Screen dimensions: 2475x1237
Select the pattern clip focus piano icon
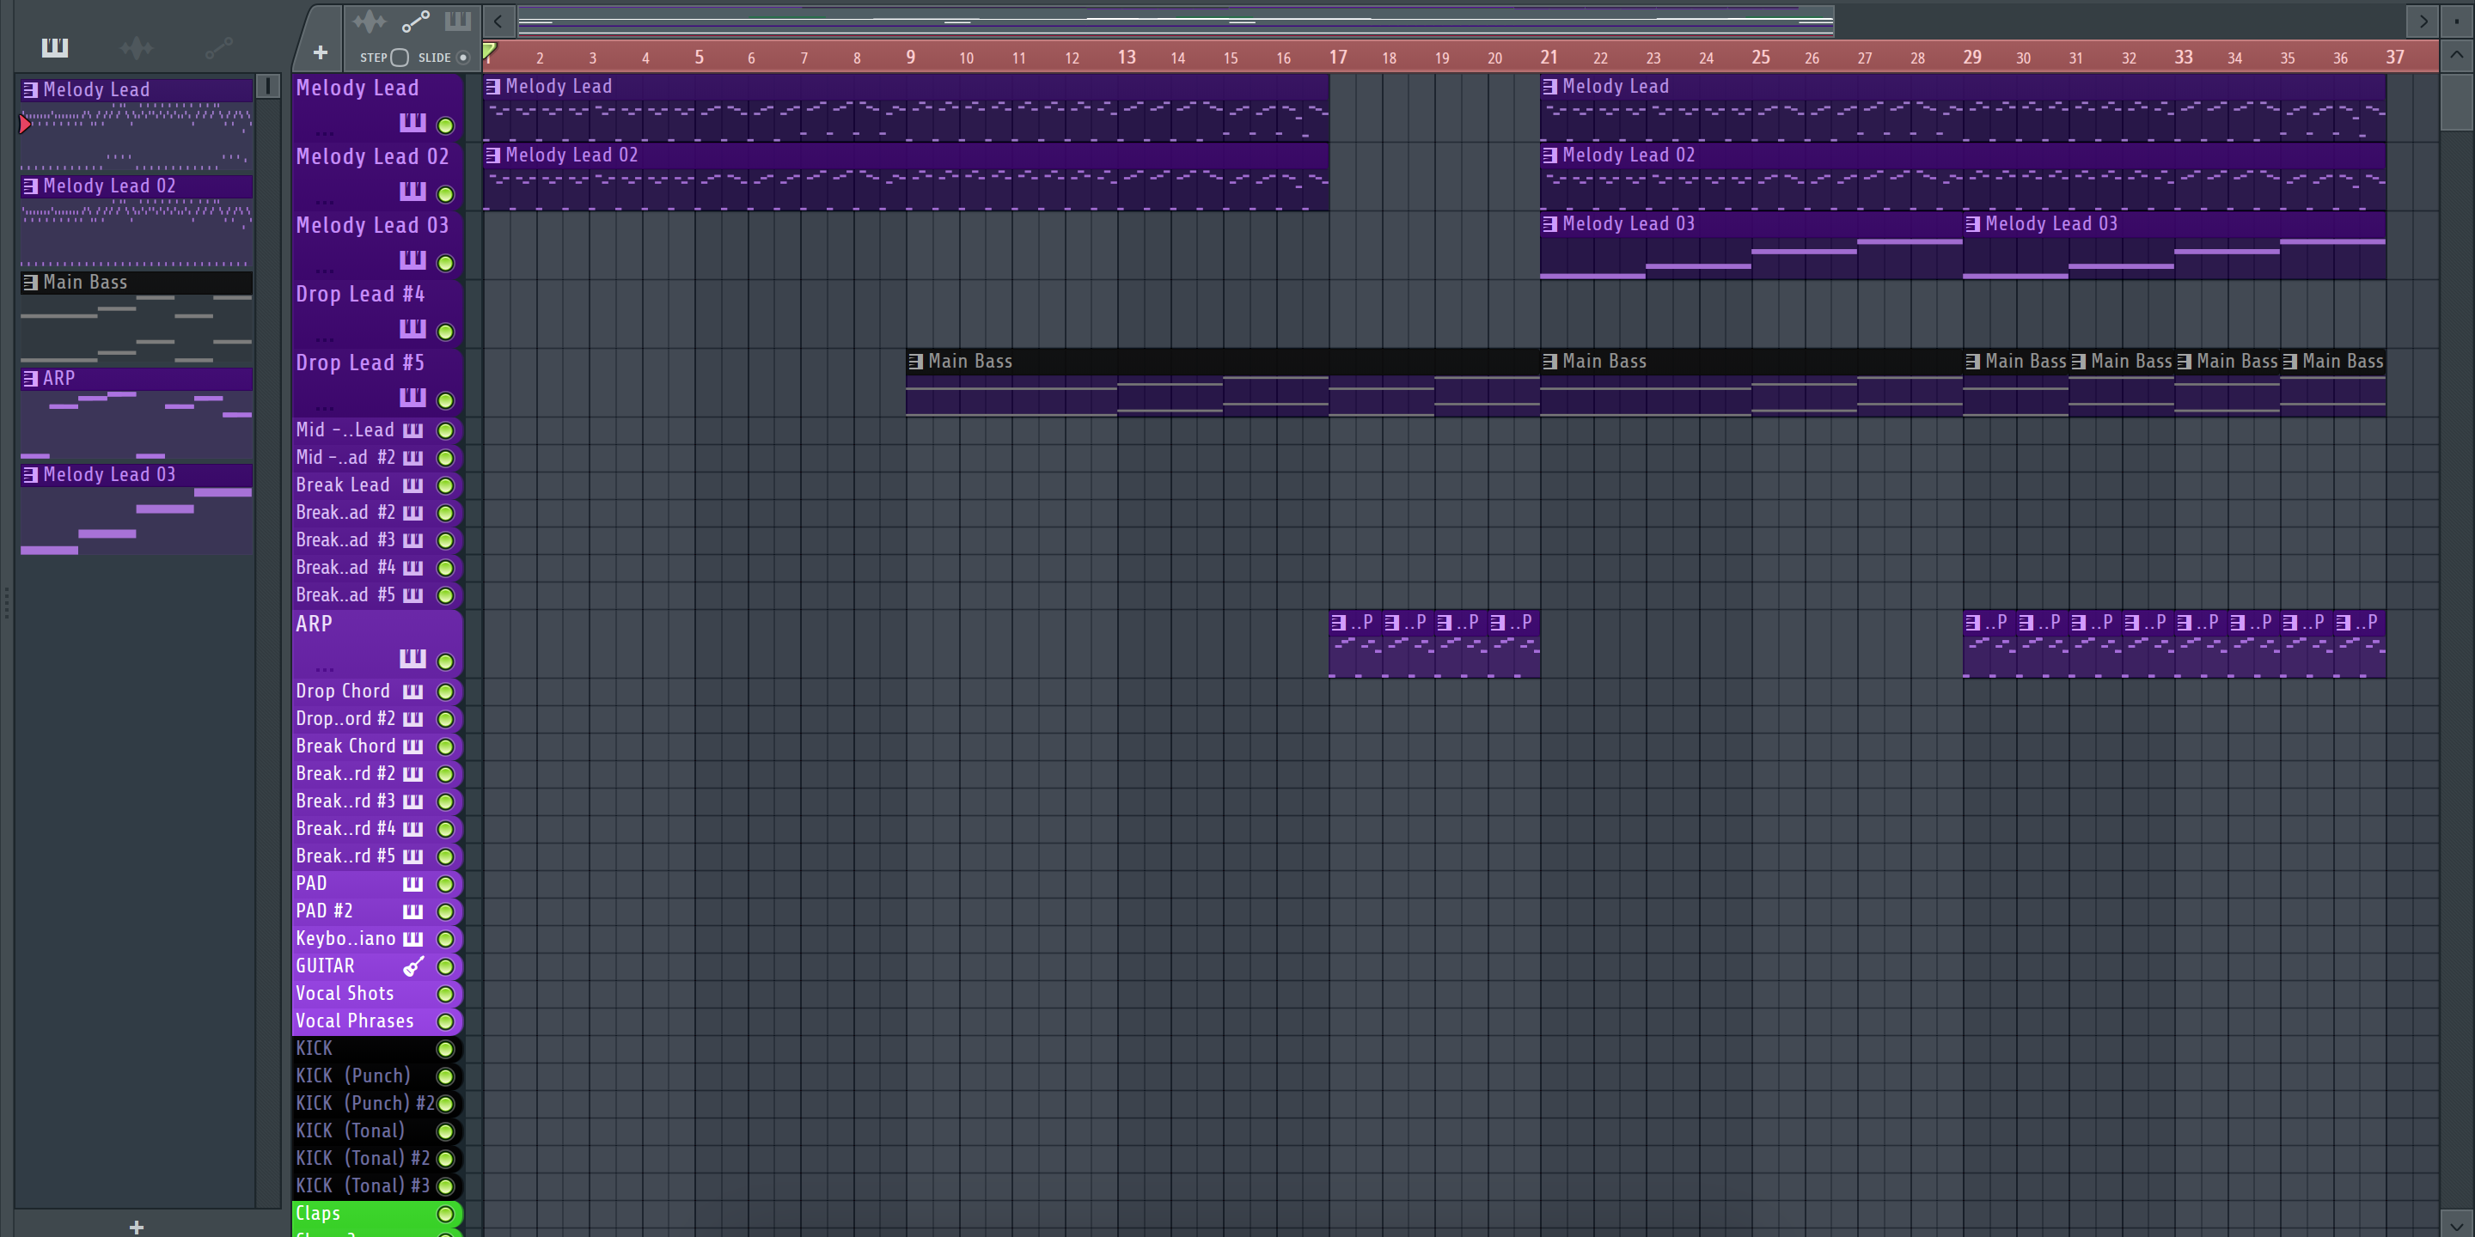click(457, 21)
